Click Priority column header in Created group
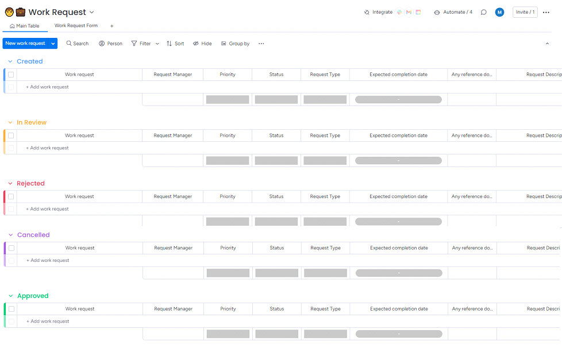562x352 pixels. [x=228, y=75]
